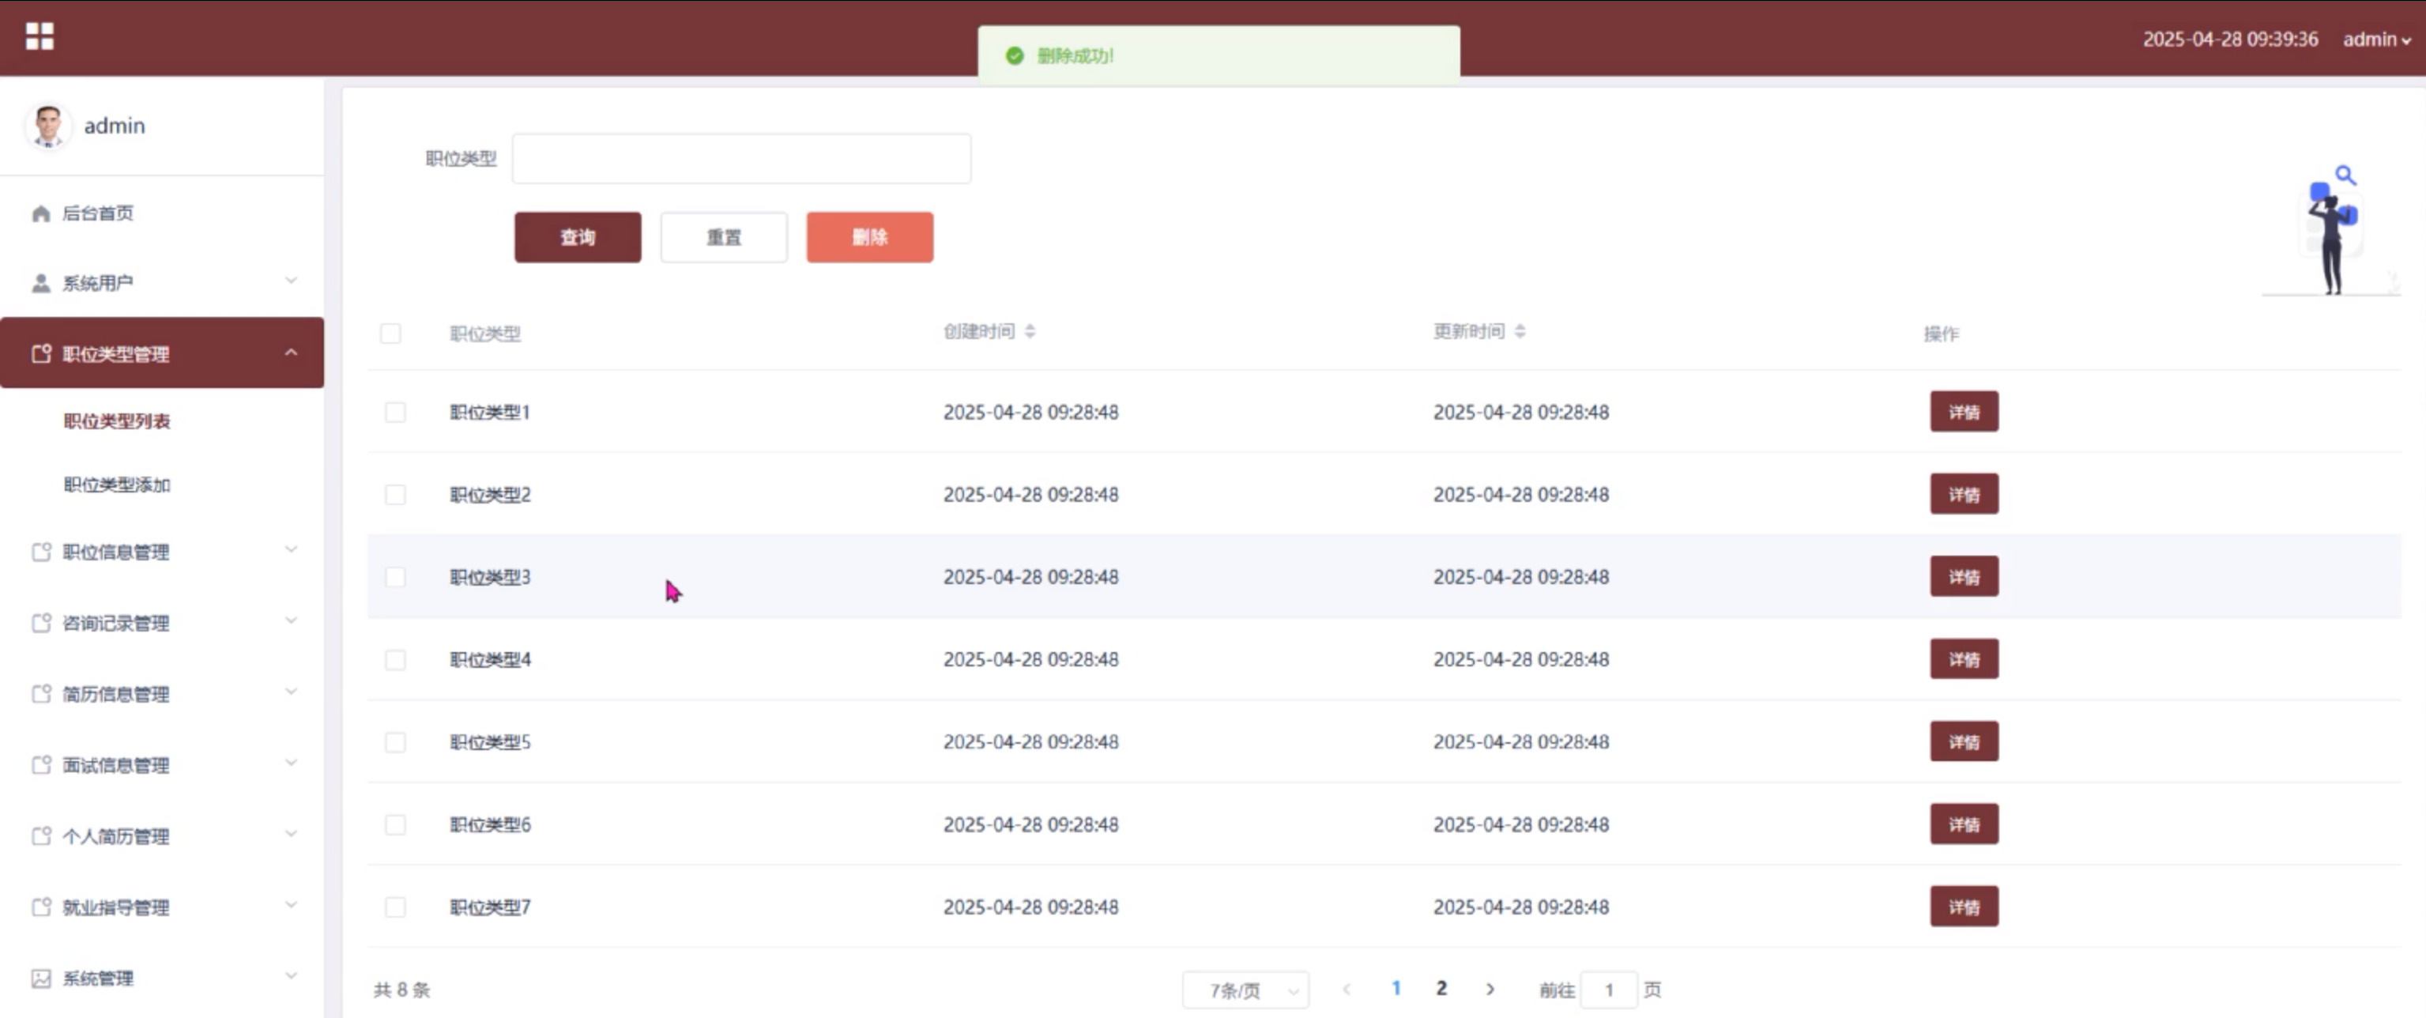Click the home icon beside 后台首页
2426x1018 pixels.
point(40,213)
